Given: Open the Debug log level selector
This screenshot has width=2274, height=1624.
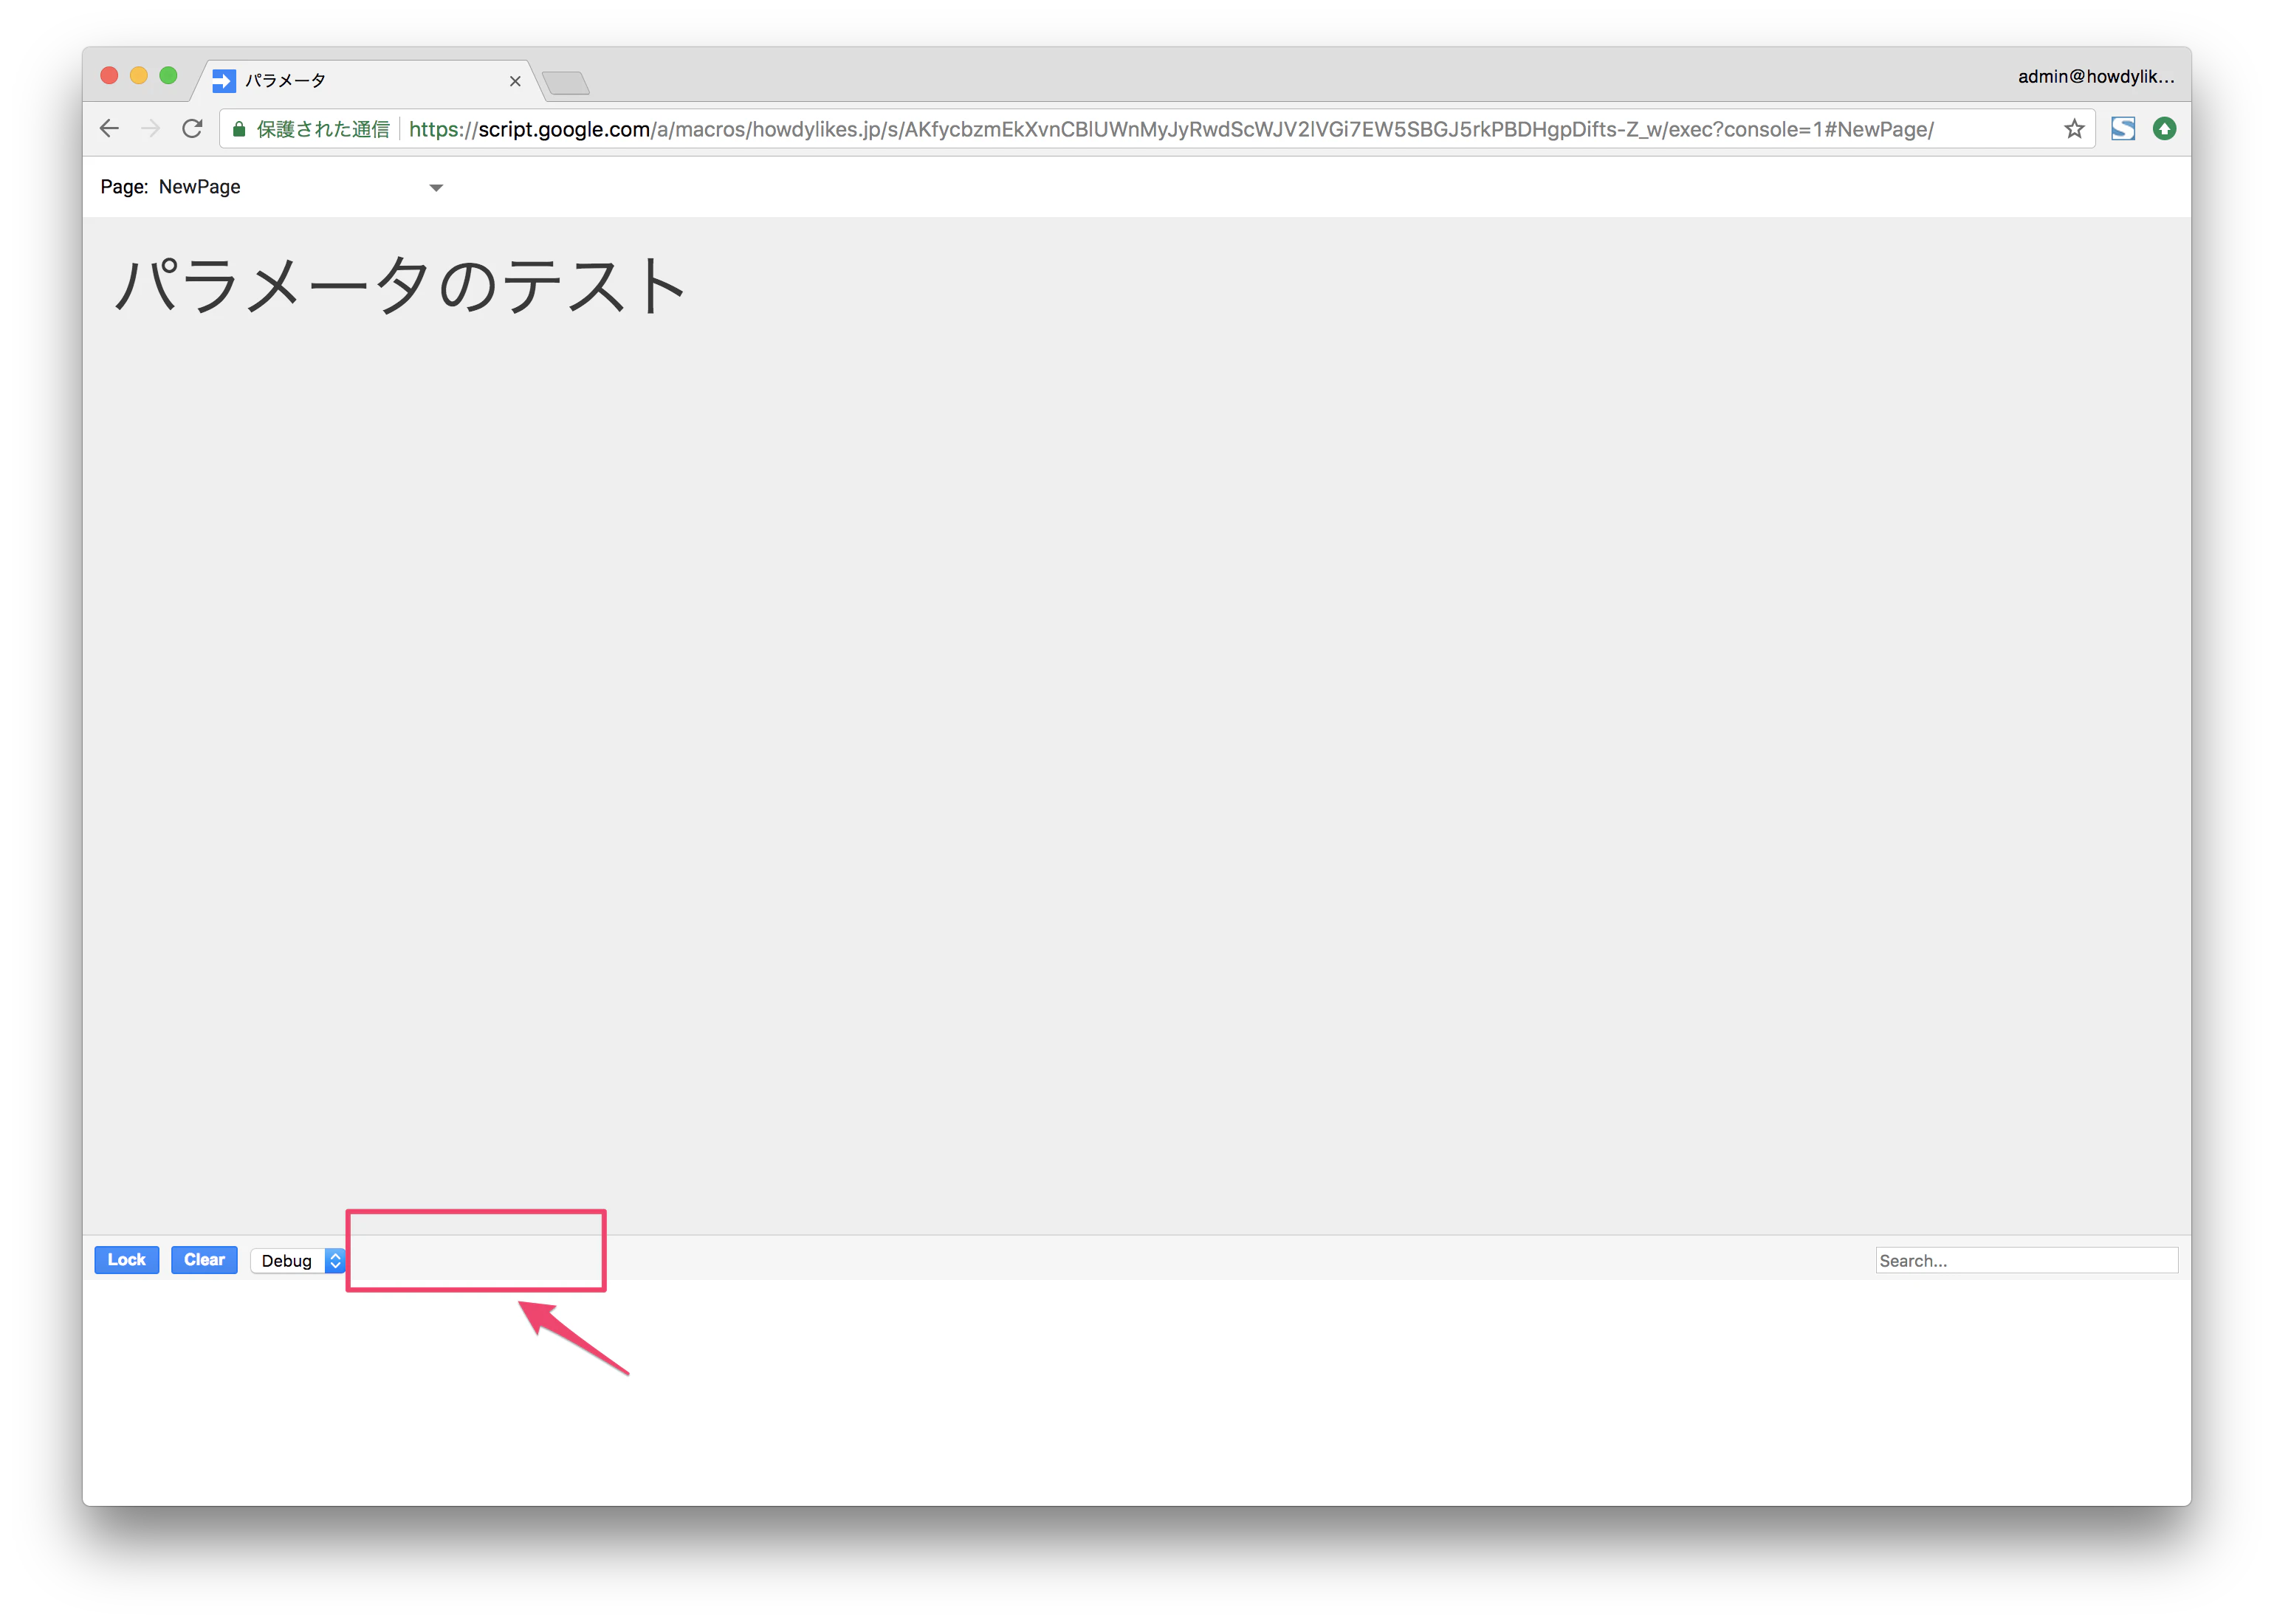Looking at the screenshot, I should (x=298, y=1260).
